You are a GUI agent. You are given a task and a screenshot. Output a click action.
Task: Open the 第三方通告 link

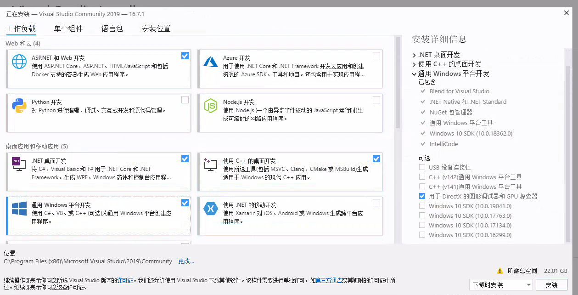[329, 280]
